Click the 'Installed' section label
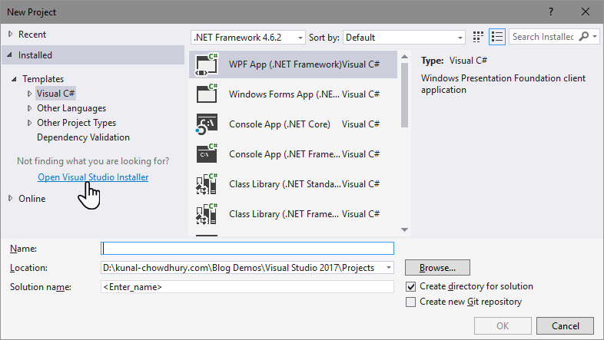The height and width of the screenshot is (340, 604). [35, 55]
